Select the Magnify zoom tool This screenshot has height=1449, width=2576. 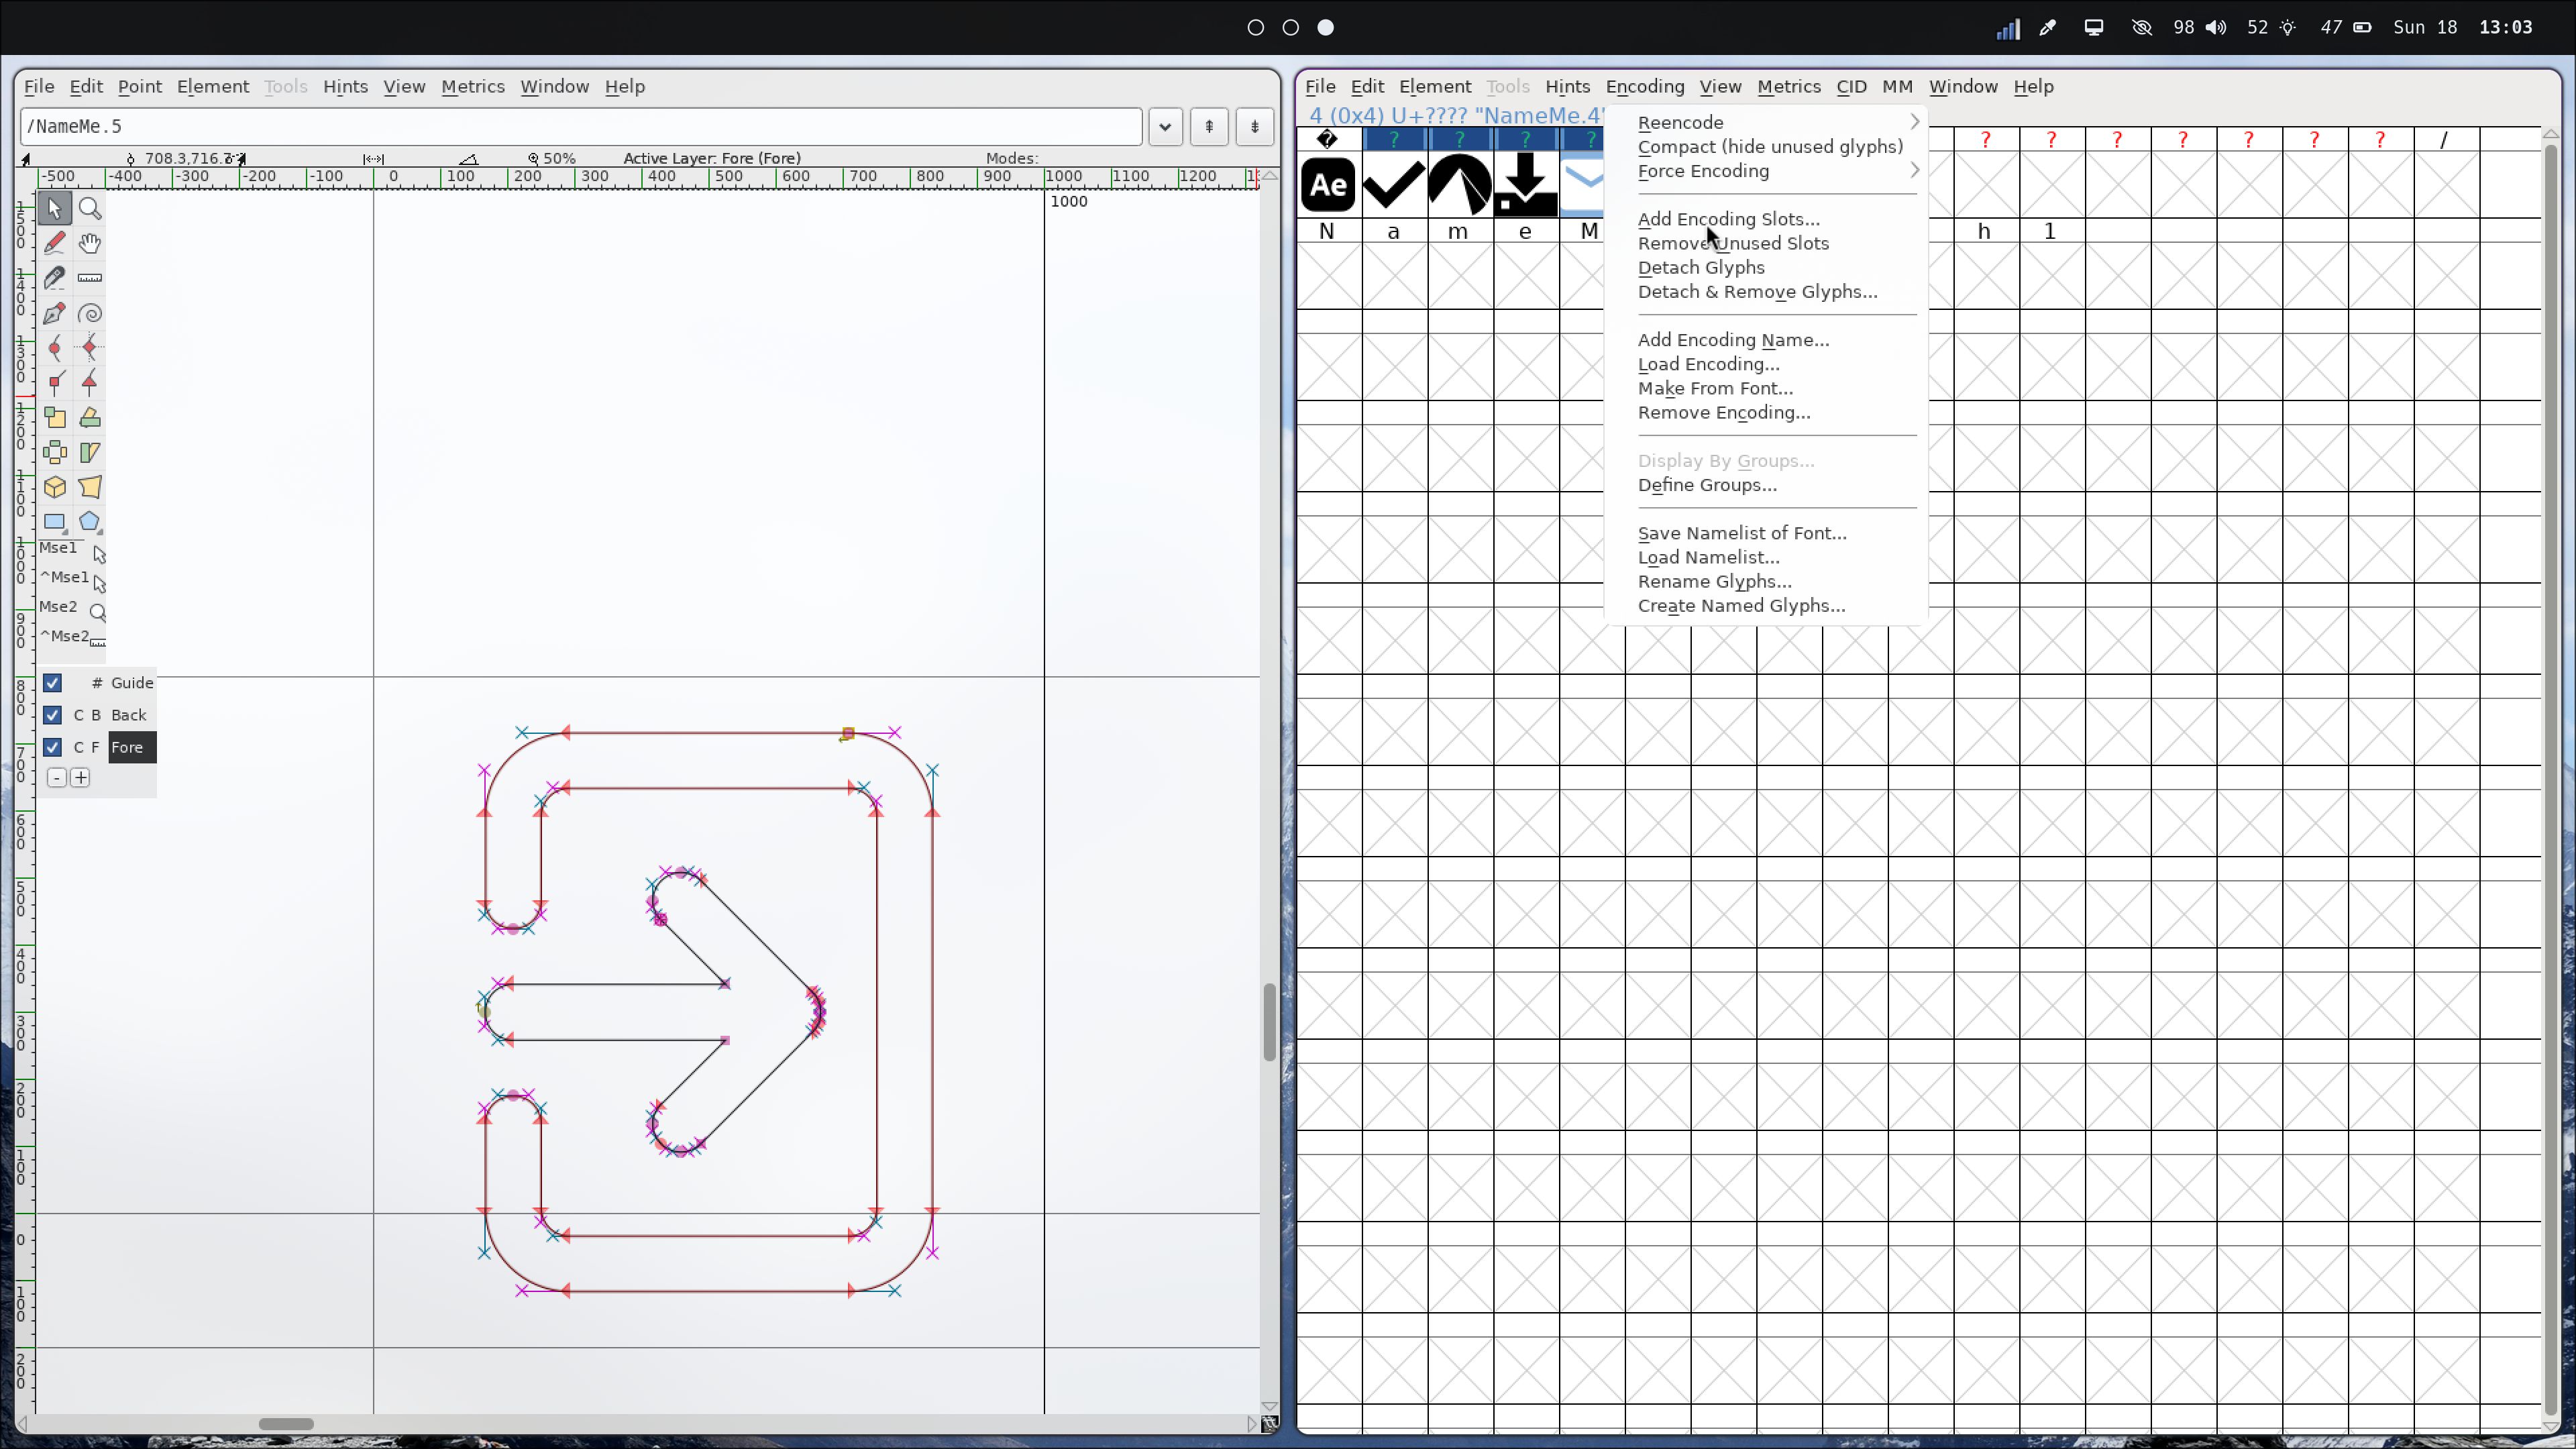[90, 209]
